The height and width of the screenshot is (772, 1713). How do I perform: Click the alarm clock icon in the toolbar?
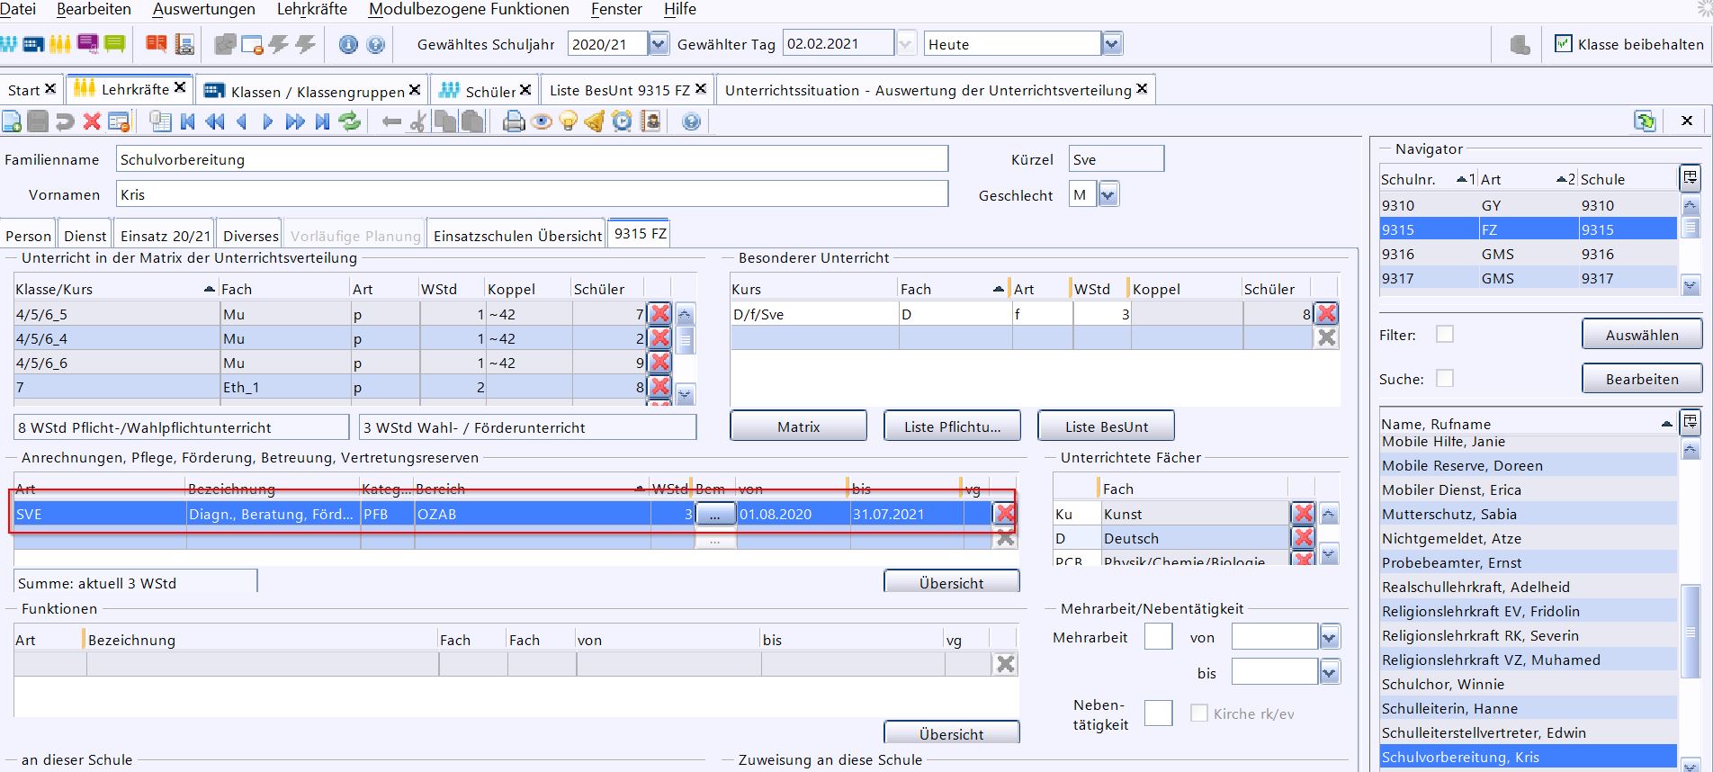622,121
